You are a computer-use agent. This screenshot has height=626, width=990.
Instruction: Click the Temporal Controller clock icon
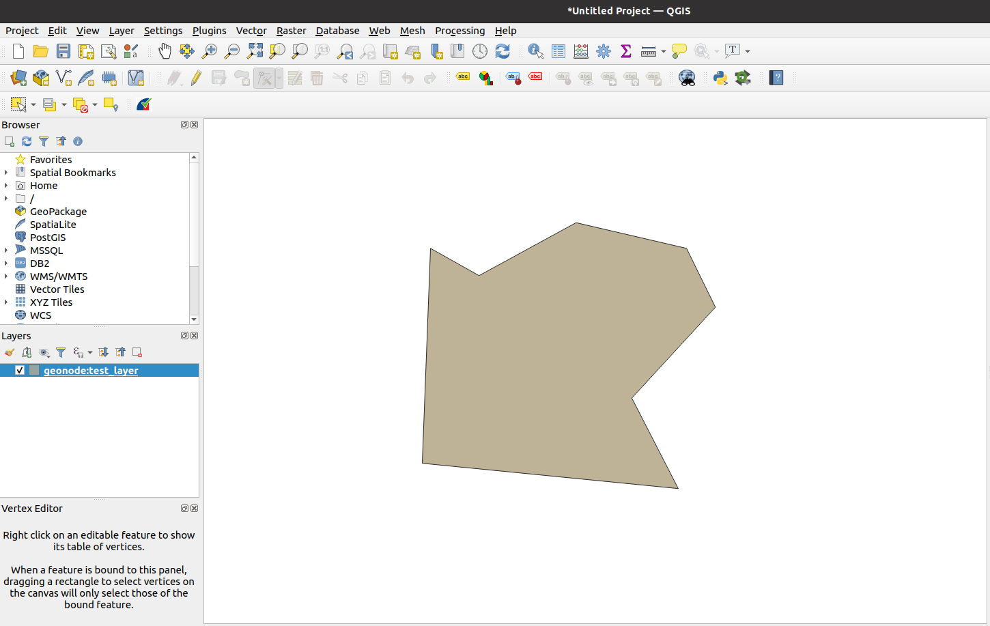[x=480, y=51]
